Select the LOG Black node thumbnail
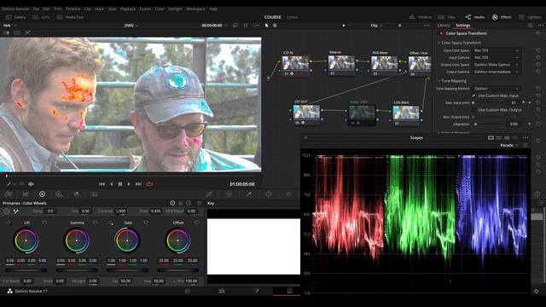This screenshot has height=307, width=546. pos(406,113)
